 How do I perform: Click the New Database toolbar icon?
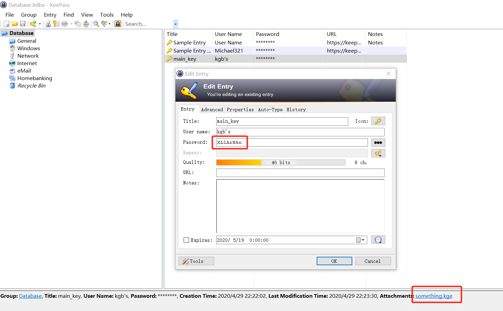tap(6, 24)
